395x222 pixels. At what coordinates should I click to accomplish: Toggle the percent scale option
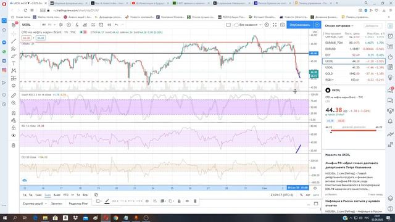click(301, 195)
